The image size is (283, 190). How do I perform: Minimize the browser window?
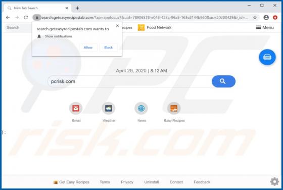tap(249, 6)
